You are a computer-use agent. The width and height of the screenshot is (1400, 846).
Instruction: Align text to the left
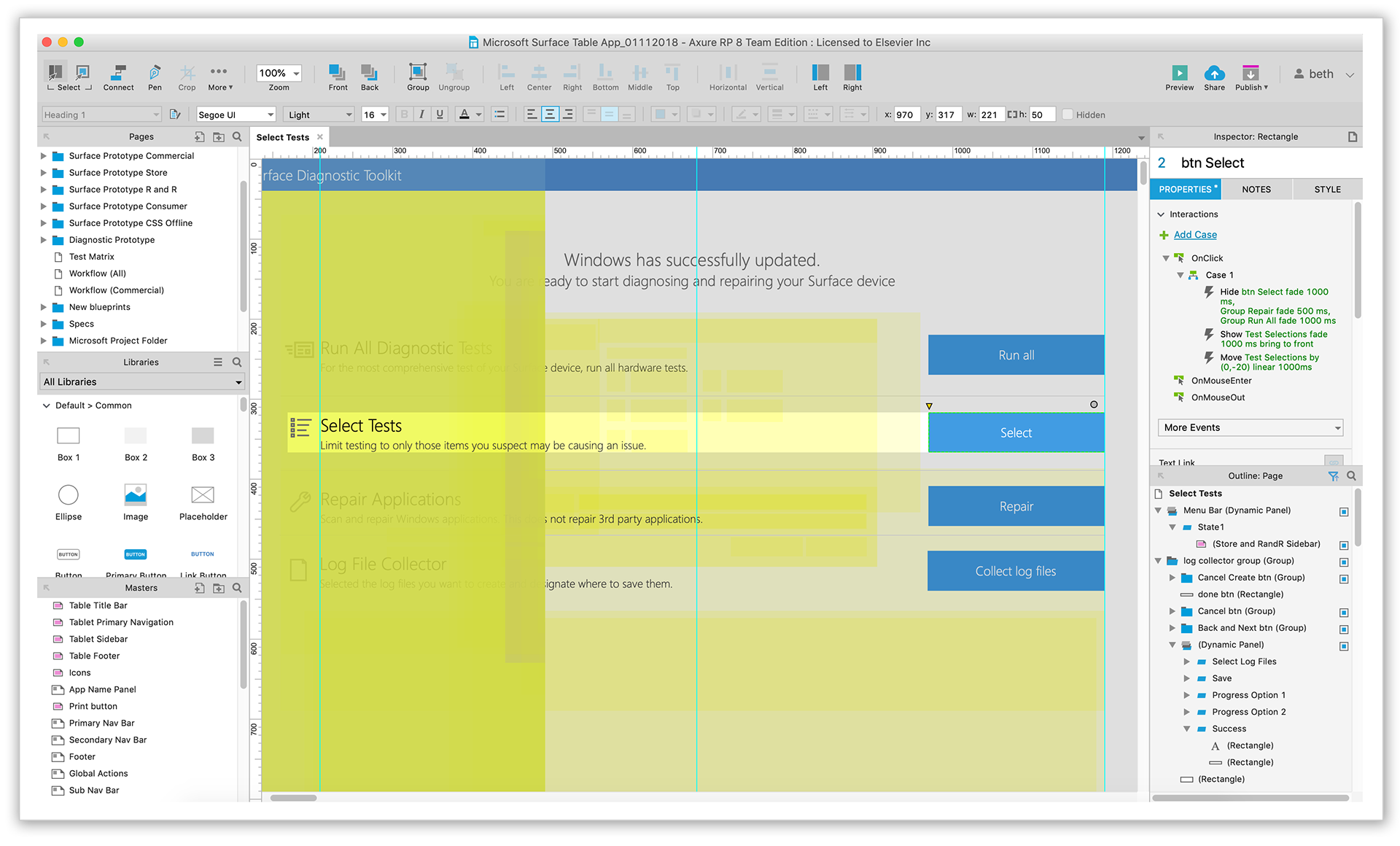[x=532, y=115]
